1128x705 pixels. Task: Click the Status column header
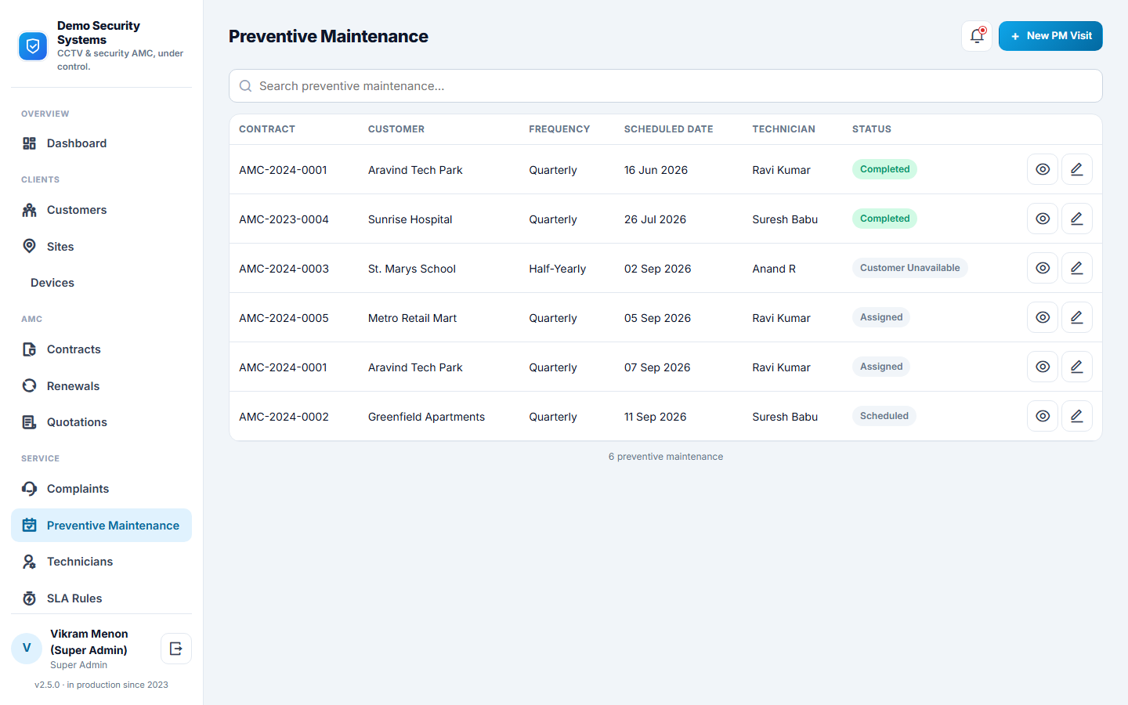coord(872,129)
